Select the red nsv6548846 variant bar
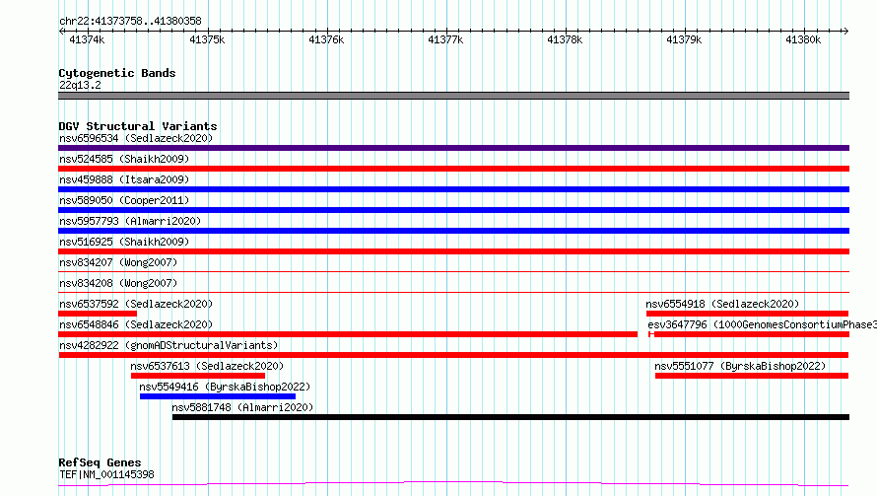The image size is (877, 496). [x=348, y=334]
